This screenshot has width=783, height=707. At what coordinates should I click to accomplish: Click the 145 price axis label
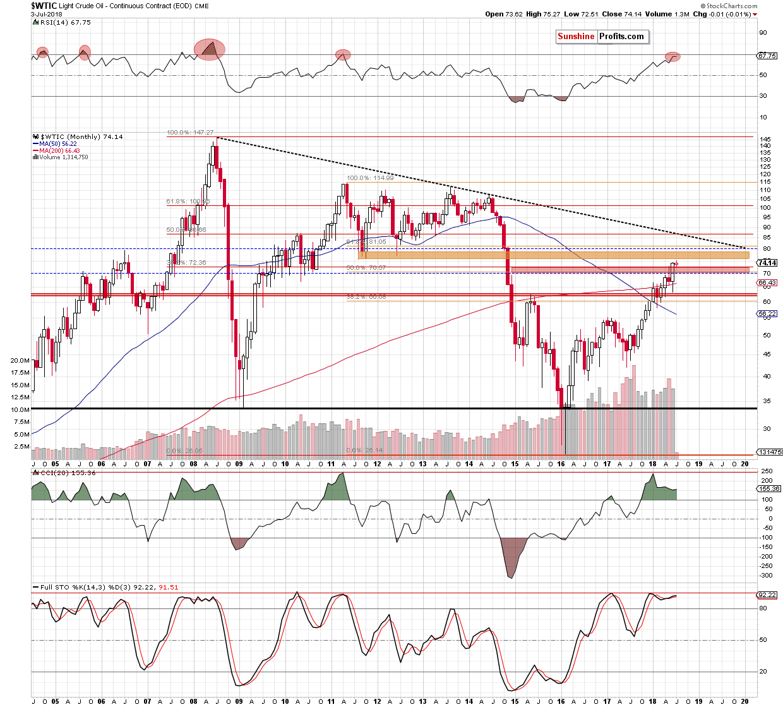pos(765,140)
